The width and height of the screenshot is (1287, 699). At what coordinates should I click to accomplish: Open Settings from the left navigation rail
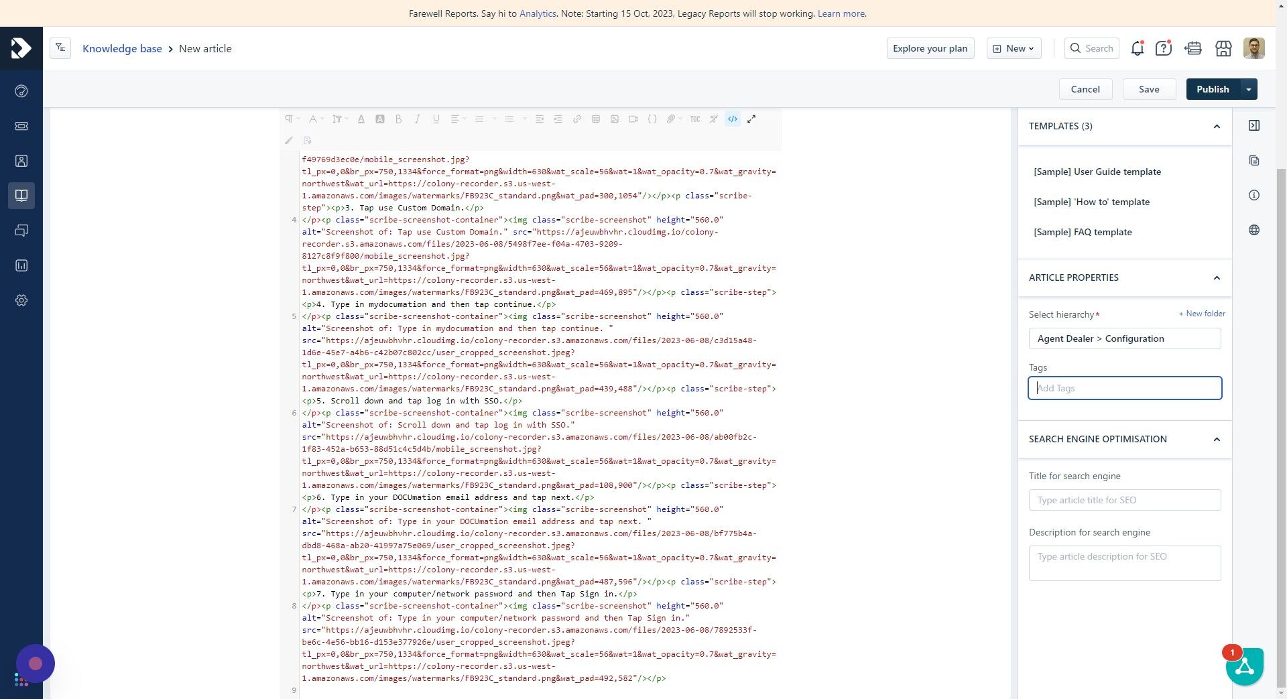coord(21,300)
